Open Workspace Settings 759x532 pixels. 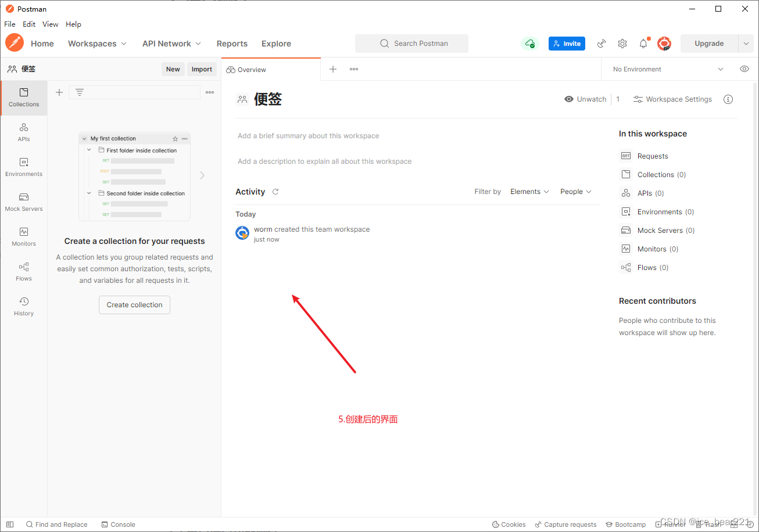672,99
